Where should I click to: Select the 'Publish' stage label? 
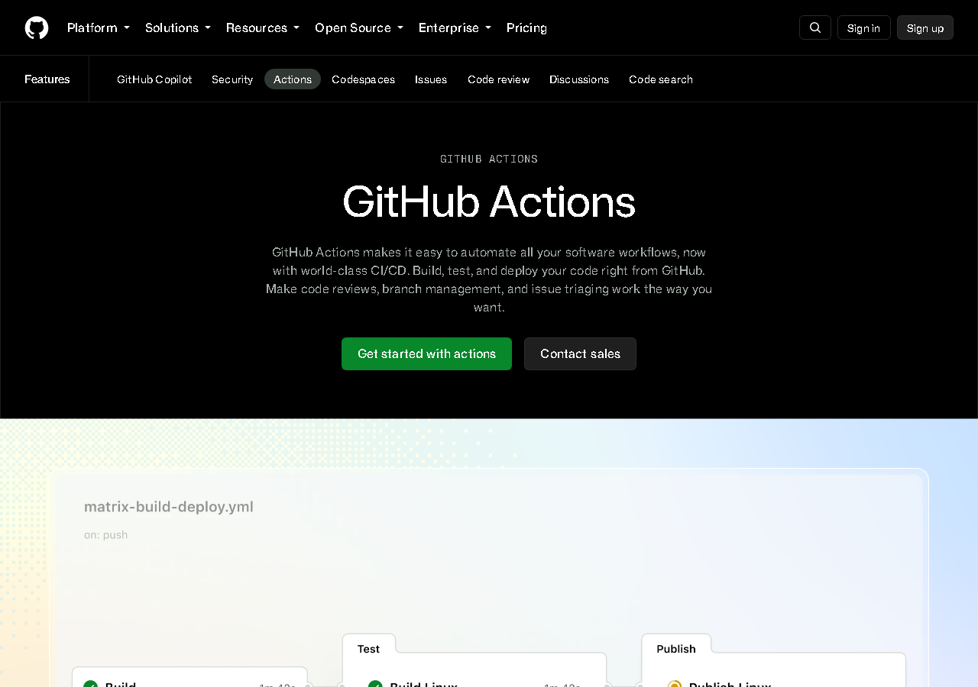coord(676,649)
